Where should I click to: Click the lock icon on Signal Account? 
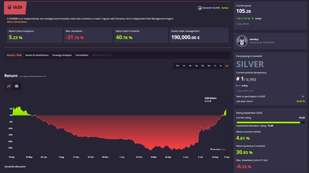coord(110,55)
